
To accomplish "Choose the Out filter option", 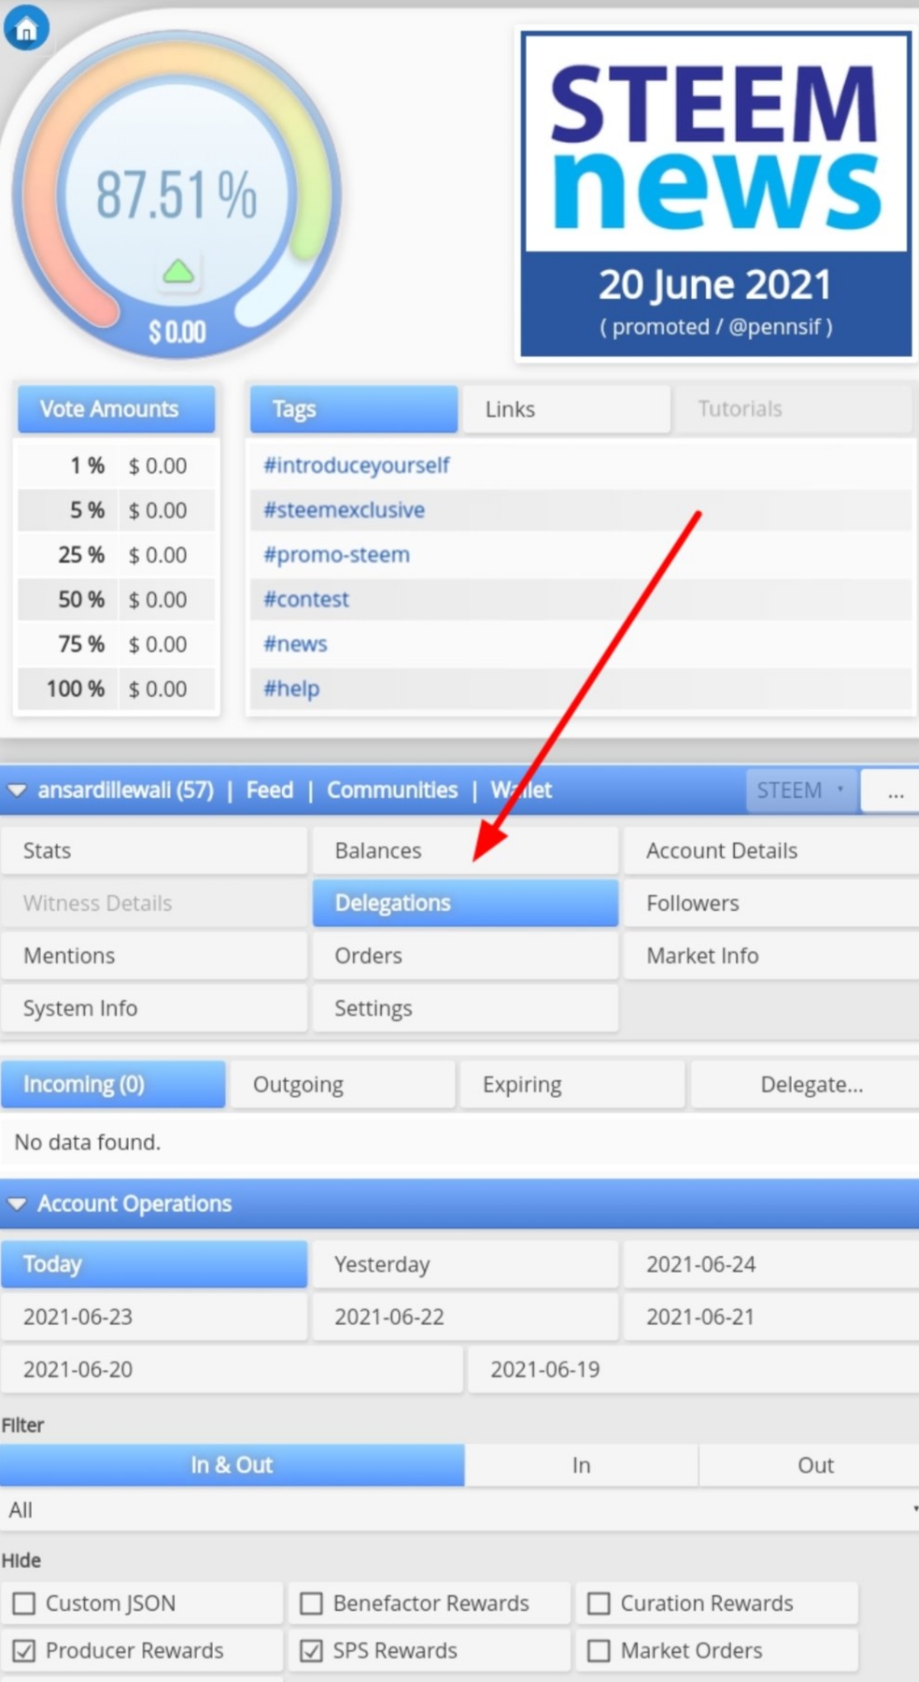I will pyautogui.click(x=810, y=1465).
